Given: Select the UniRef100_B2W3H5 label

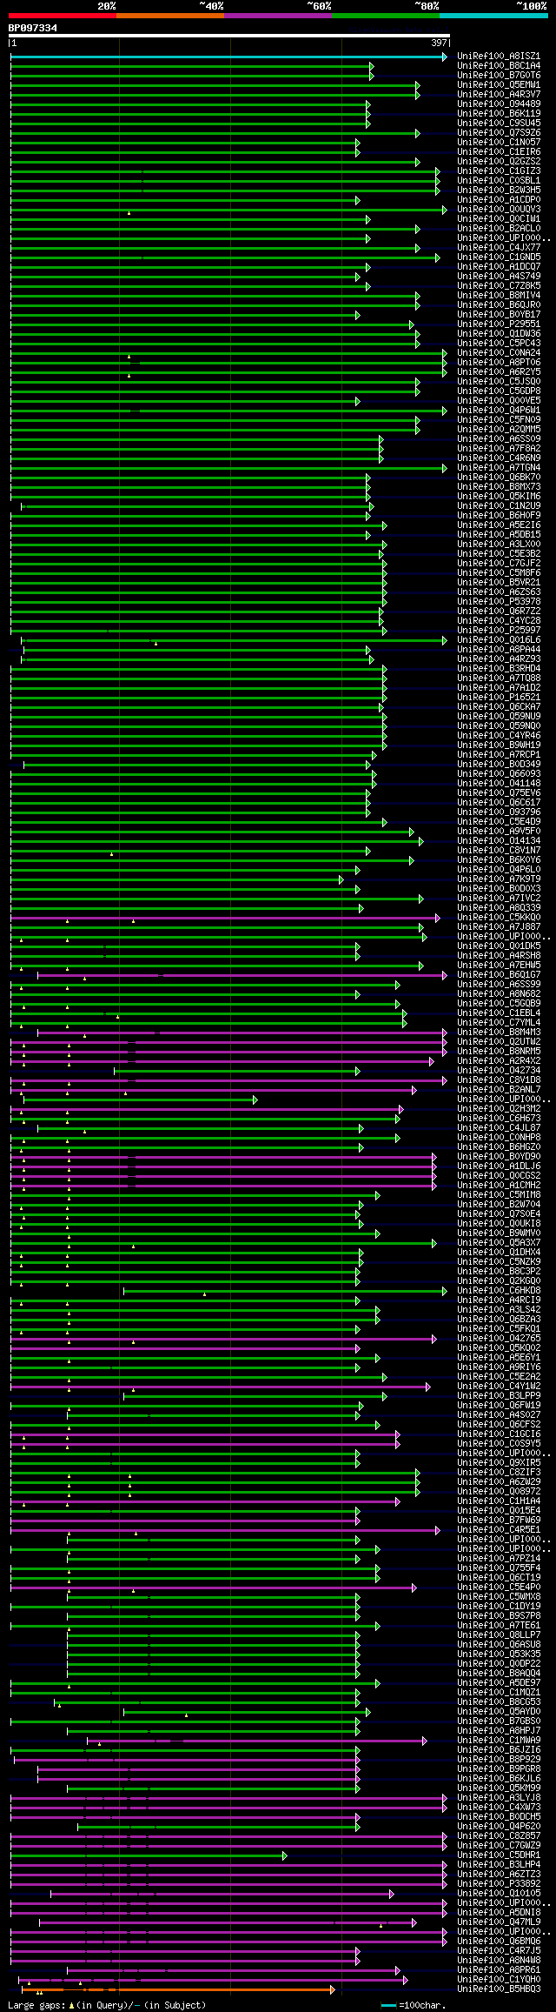Looking at the screenshot, I should point(499,191).
